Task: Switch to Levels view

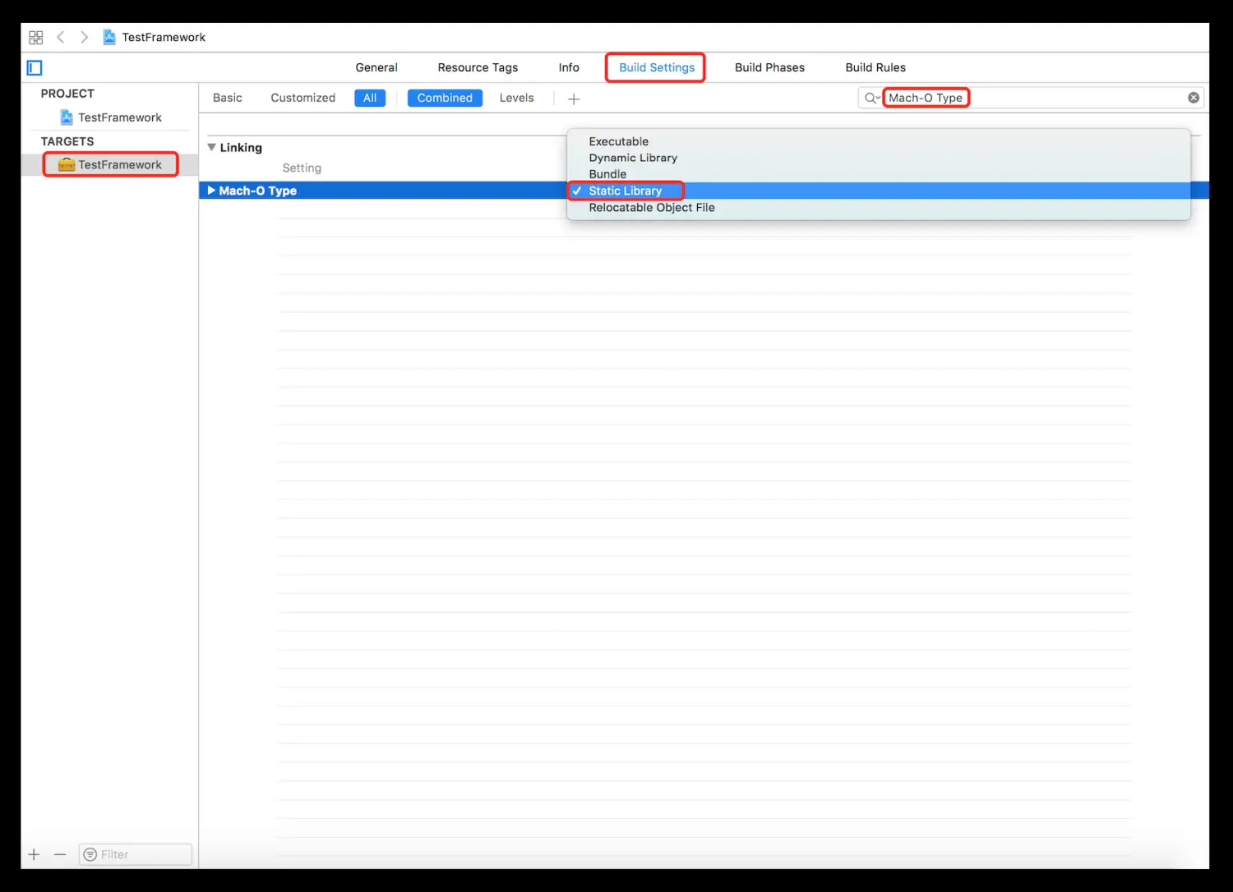Action: pos(516,98)
